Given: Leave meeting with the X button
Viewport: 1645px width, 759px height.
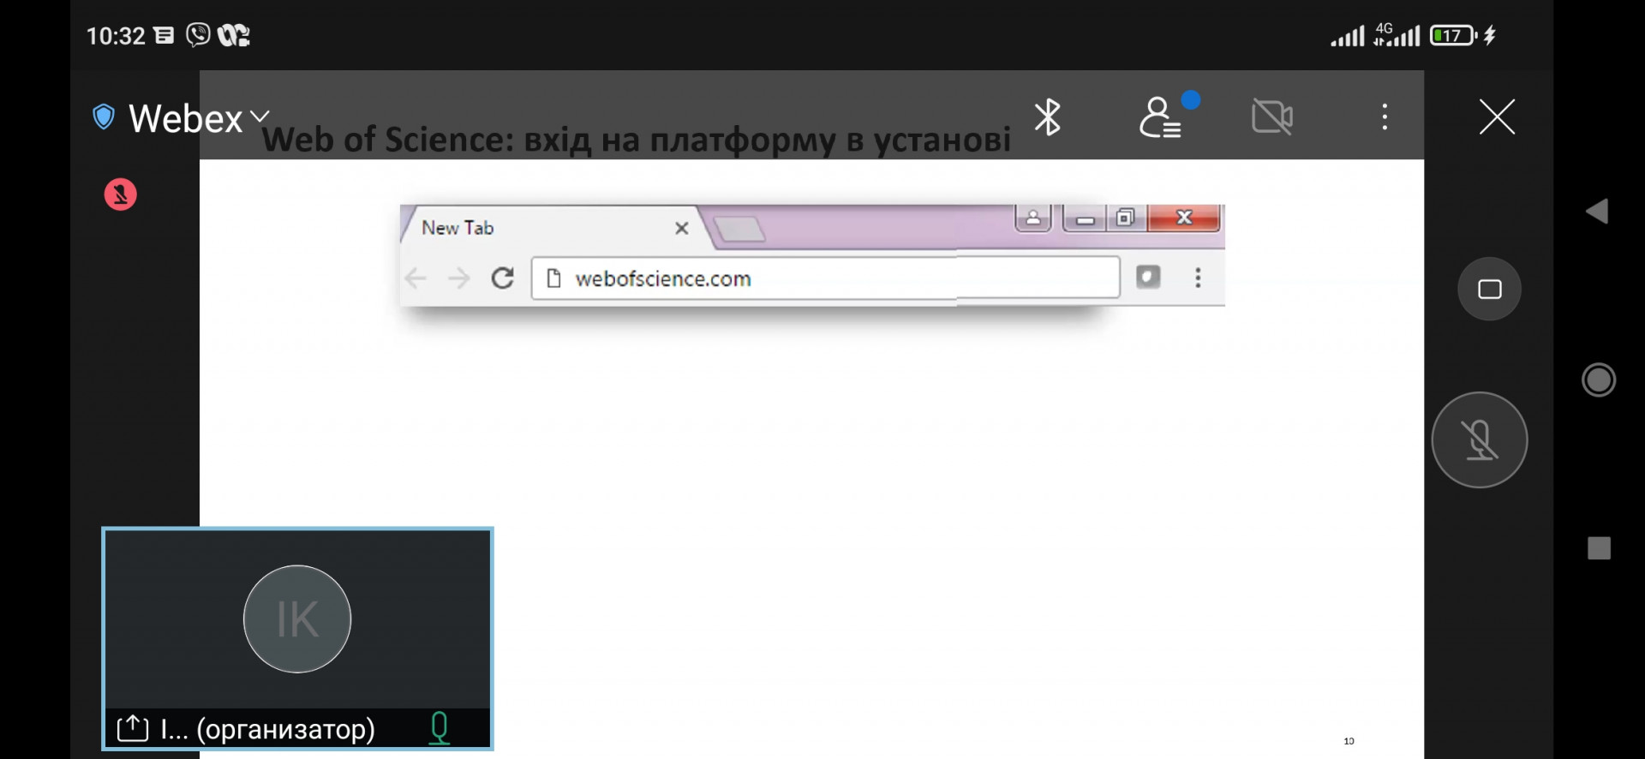Looking at the screenshot, I should (1497, 117).
